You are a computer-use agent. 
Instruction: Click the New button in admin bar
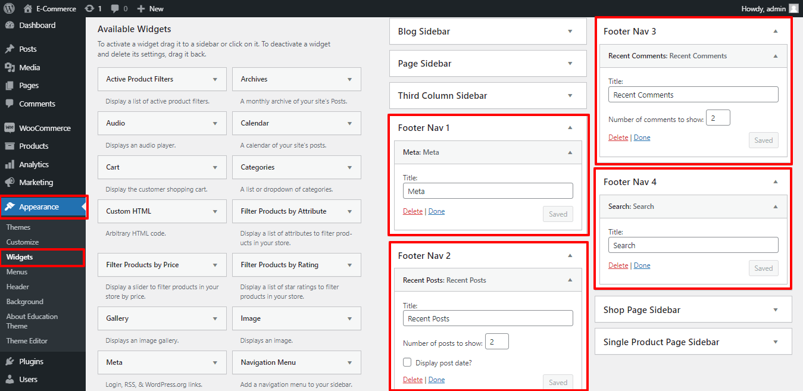click(150, 8)
